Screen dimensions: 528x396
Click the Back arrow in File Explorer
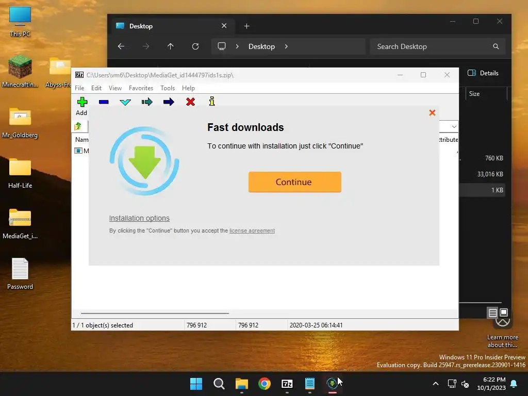click(x=121, y=46)
